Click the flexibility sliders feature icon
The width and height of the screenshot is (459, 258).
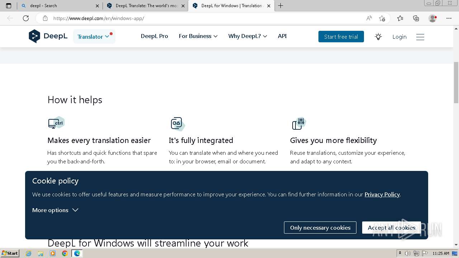(299, 124)
